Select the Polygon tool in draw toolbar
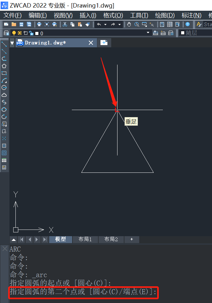The height and width of the screenshot is (303, 212). [x=4, y=66]
